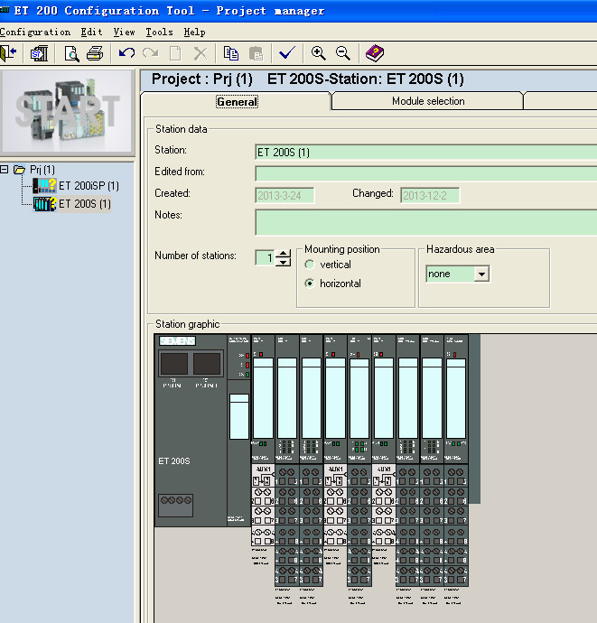The height and width of the screenshot is (623, 597).
Task: Select ET 200S (1) station in tree
Action: pos(84,204)
